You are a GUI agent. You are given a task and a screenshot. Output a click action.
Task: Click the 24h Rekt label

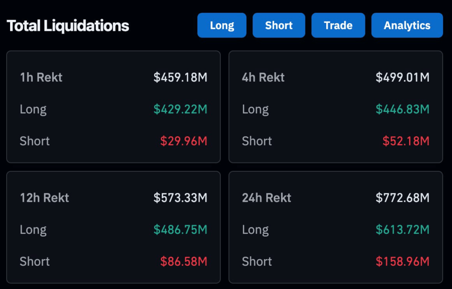[267, 198]
